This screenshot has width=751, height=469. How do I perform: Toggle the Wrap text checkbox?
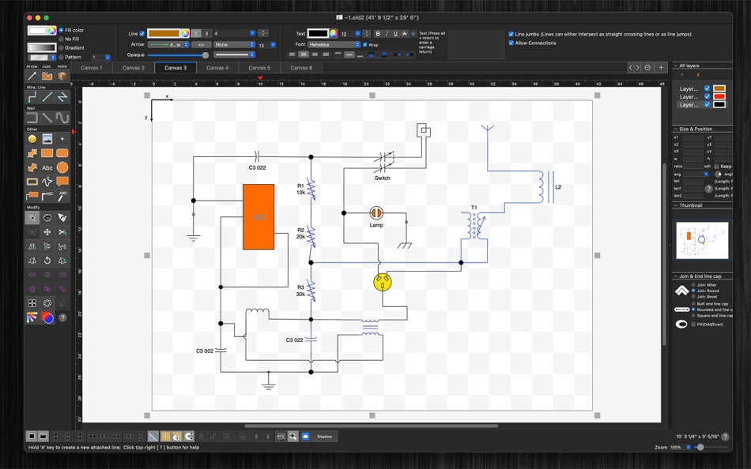pos(365,45)
